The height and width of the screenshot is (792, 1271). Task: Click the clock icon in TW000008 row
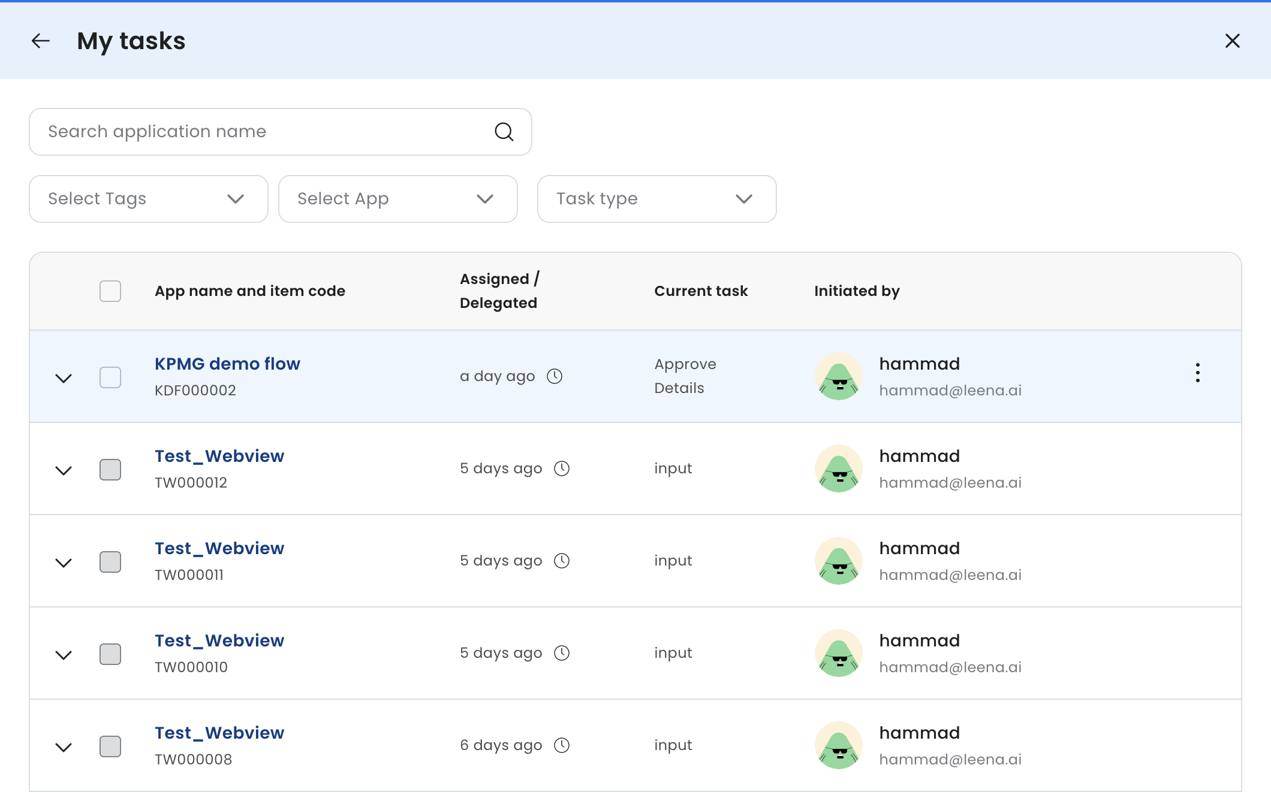coord(562,745)
